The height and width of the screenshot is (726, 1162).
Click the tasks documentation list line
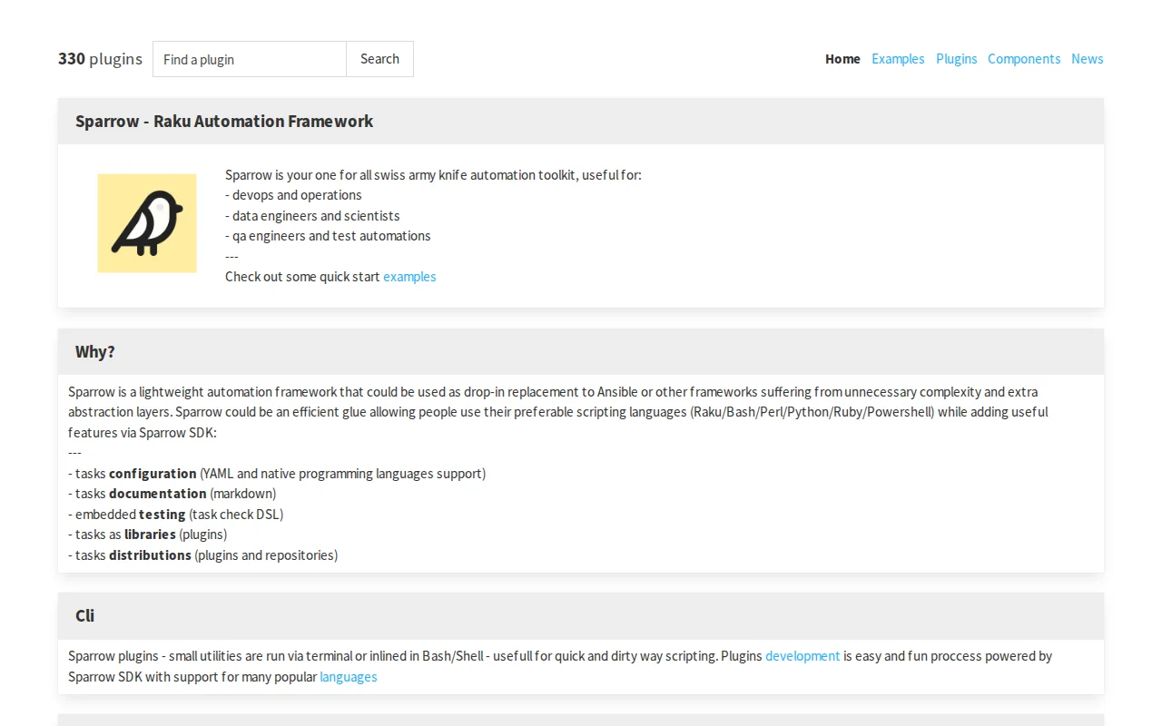pyautogui.click(x=172, y=494)
